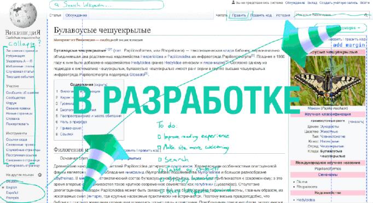This screenshot has width=373, height=203.
Task: Switch to the Обсуждение tab
Action: tap(76, 15)
